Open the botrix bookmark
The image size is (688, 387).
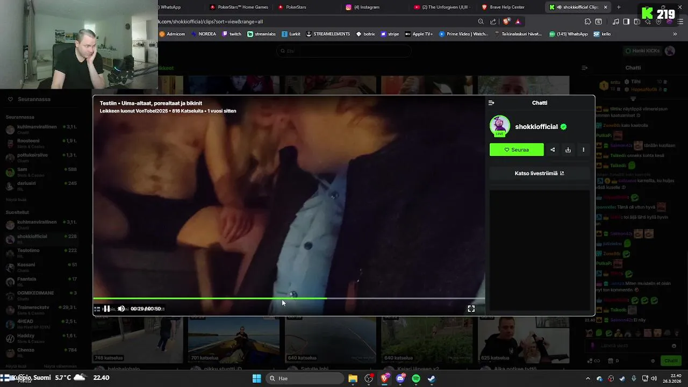(x=365, y=34)
